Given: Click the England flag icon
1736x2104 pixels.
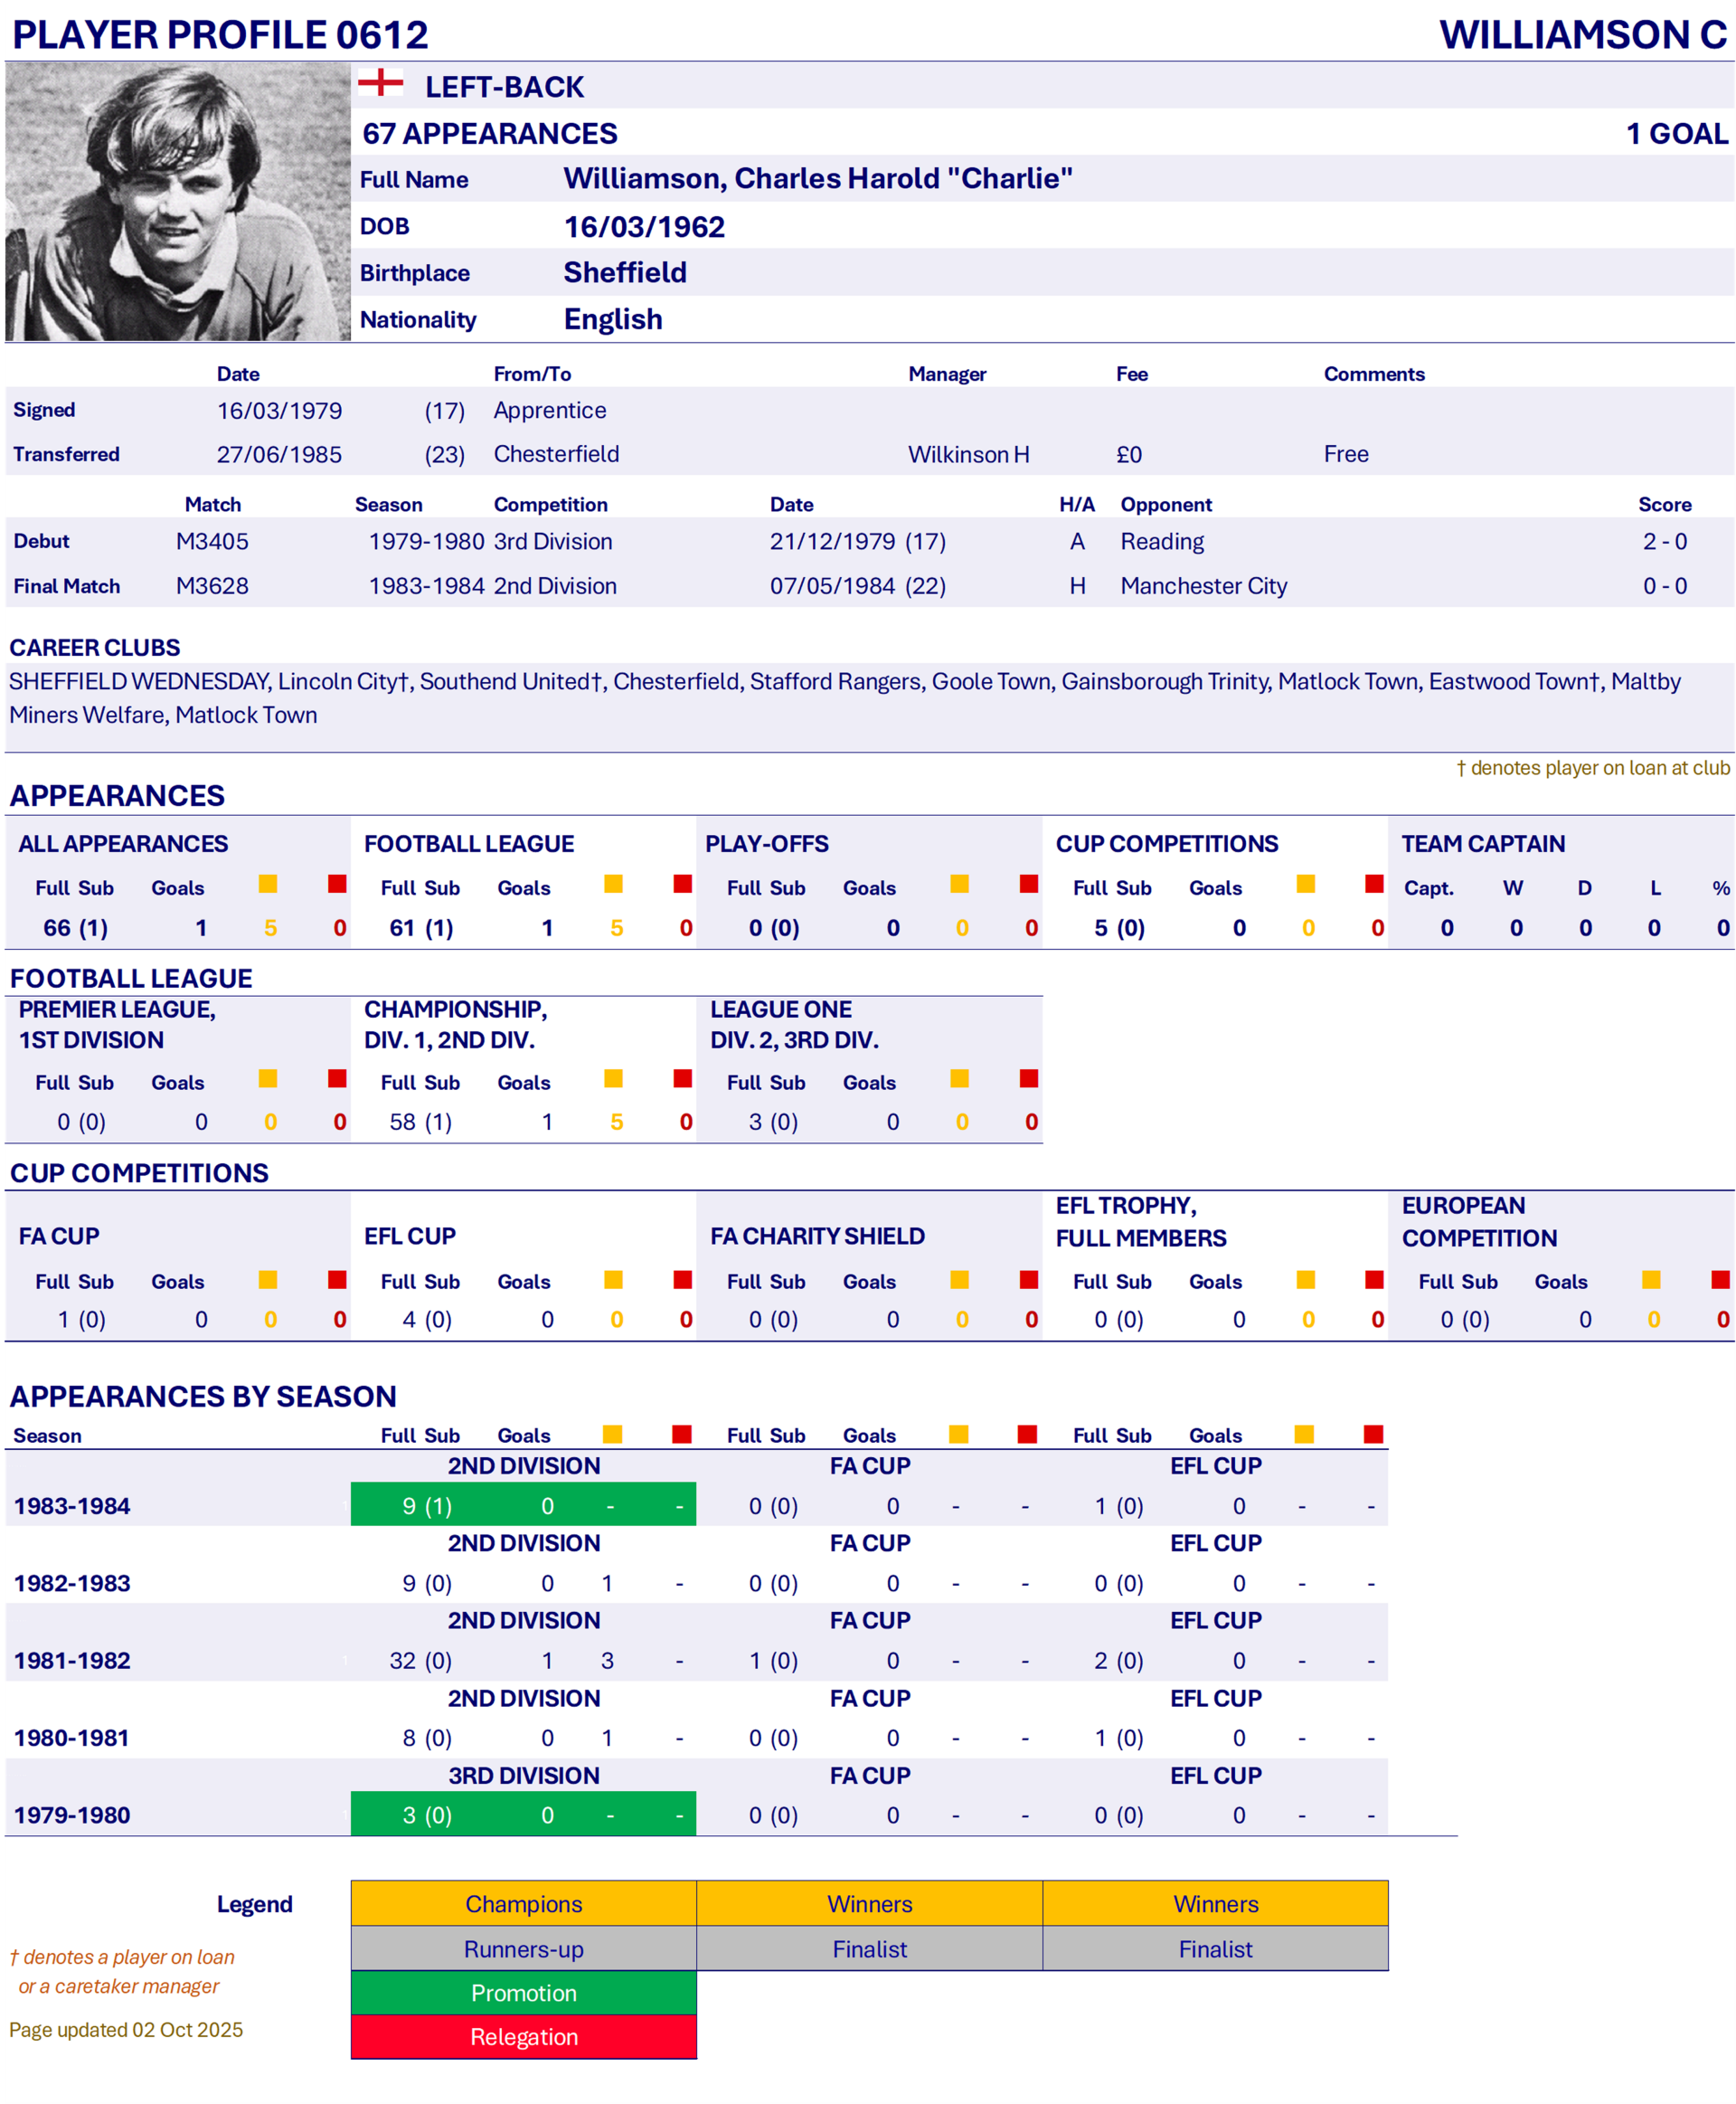Looking at the screenshot, I should click(380, 83).
